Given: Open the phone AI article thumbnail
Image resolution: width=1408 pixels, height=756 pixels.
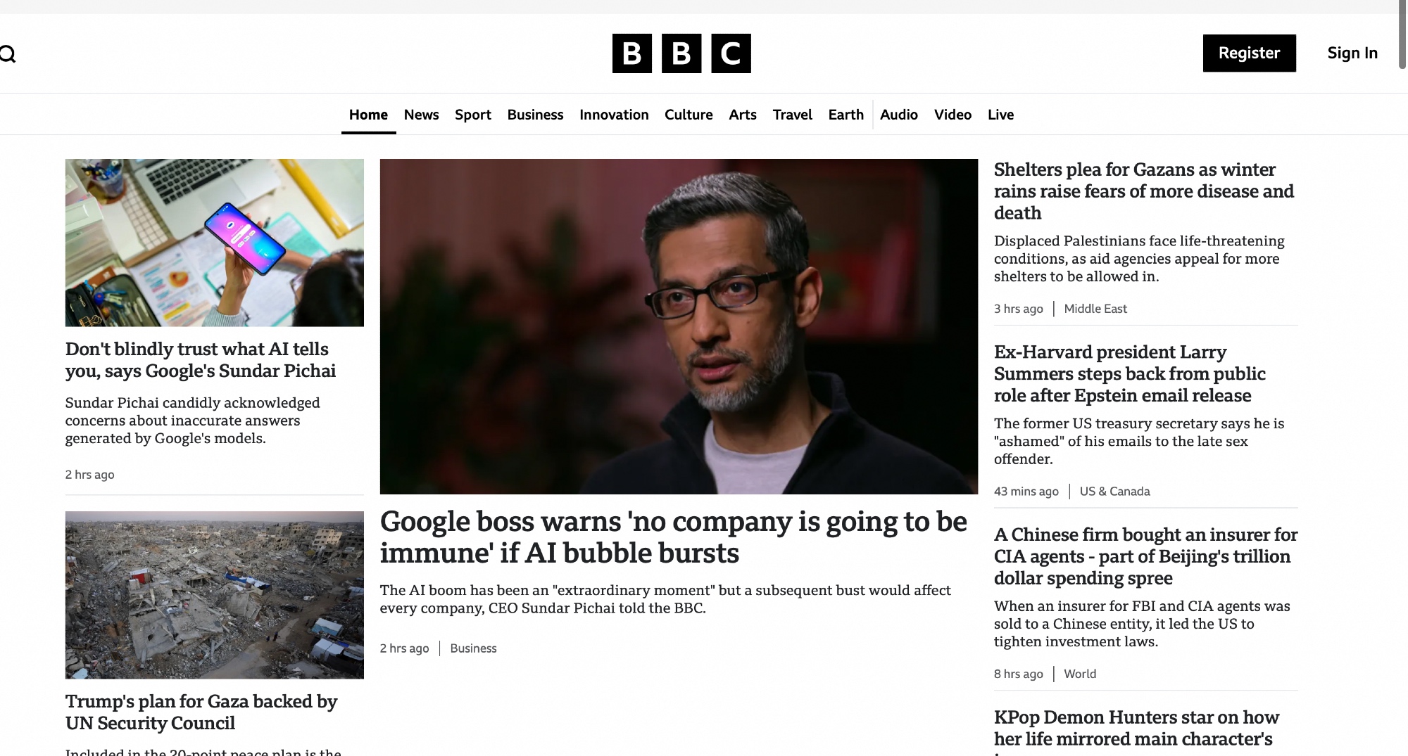Looking at the screenshot, I should tap(214, 243).
